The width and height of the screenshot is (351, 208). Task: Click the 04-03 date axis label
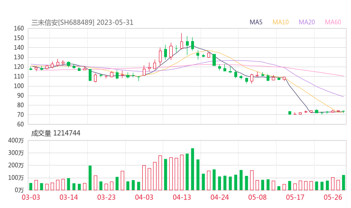pos(144,197)
